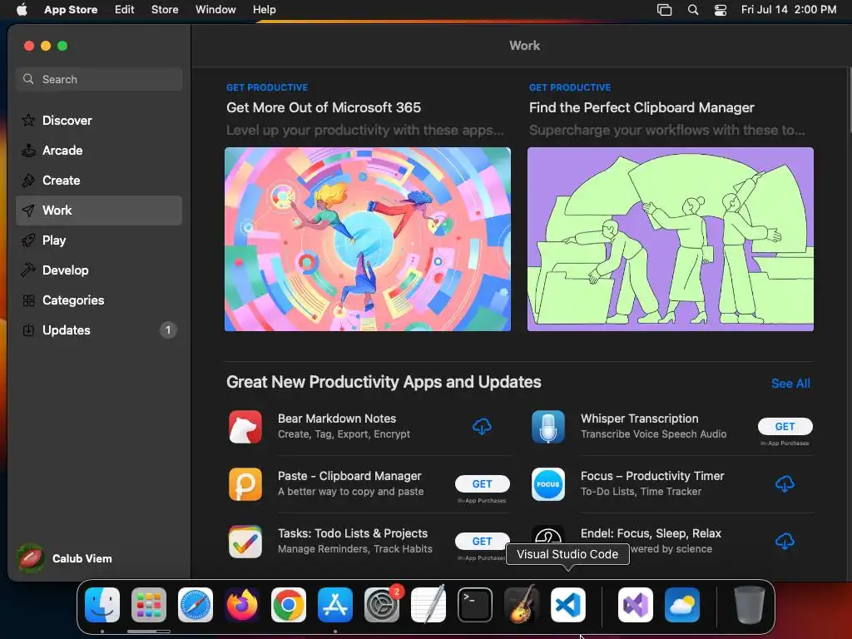The image size is (852, 639).
Task: Click the Spotlight search icon in menu bar
Action: click(693, 9)
